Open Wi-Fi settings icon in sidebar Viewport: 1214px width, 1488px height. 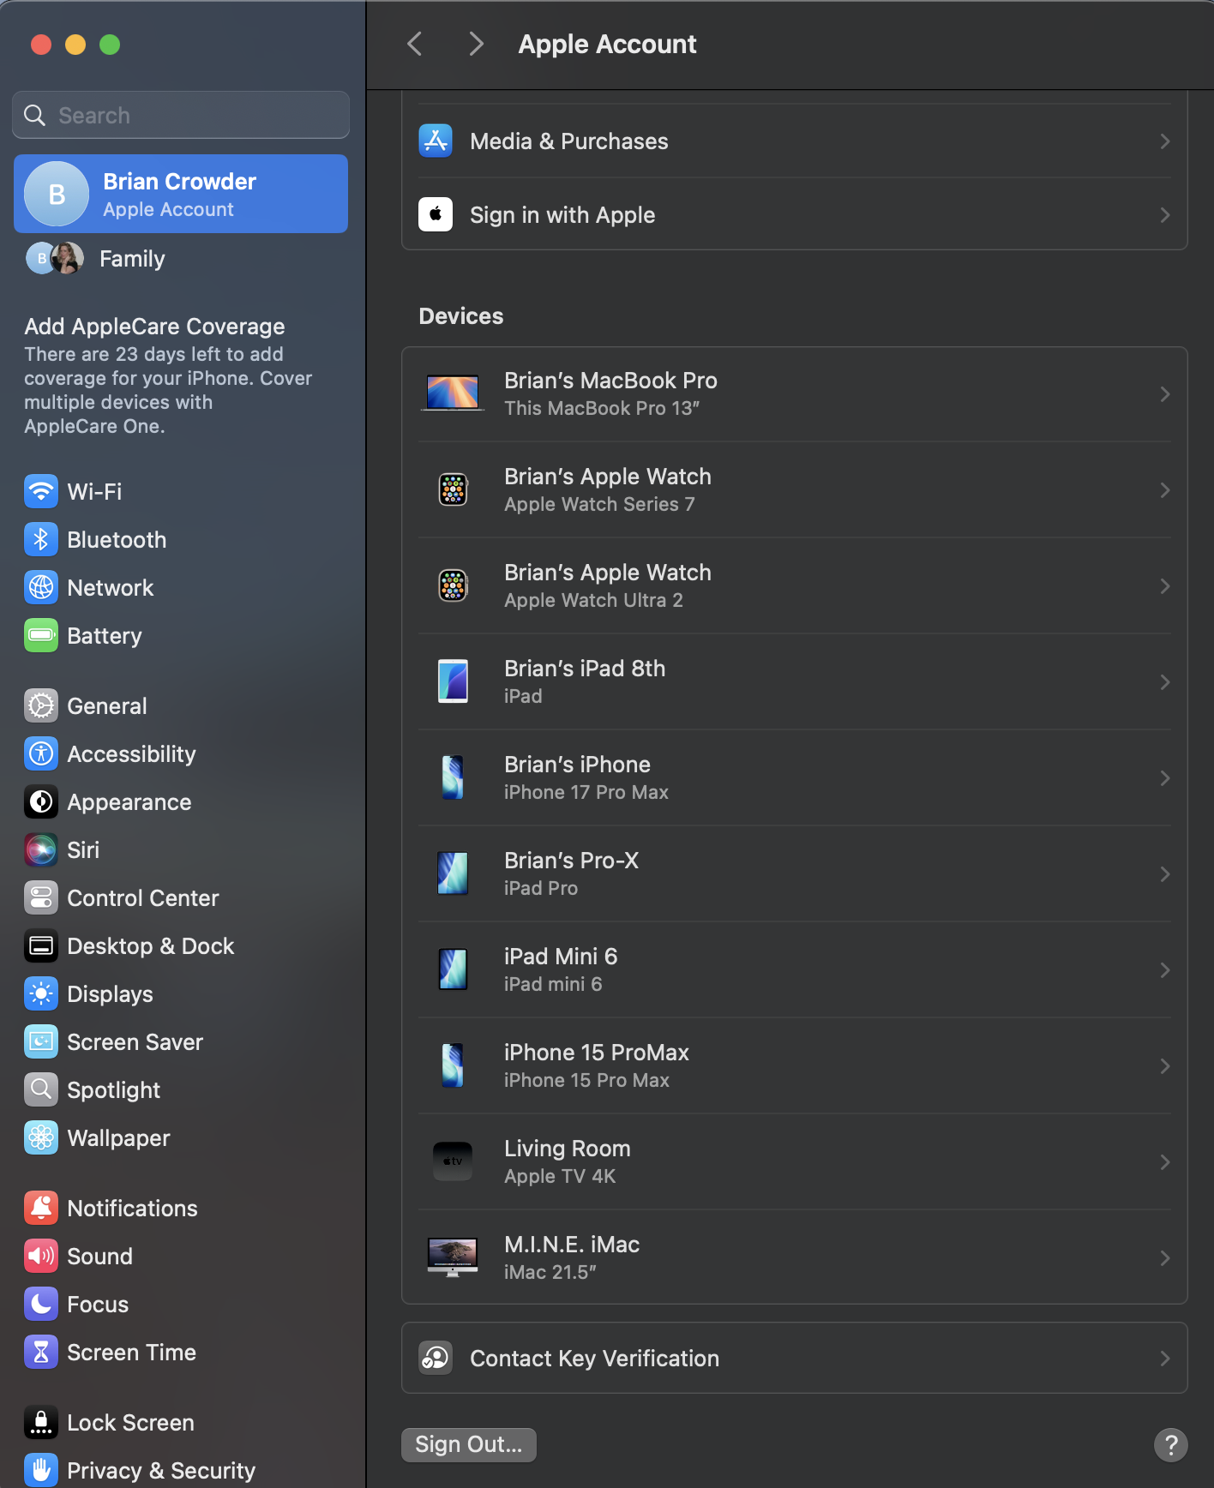(x=41, y=492)
